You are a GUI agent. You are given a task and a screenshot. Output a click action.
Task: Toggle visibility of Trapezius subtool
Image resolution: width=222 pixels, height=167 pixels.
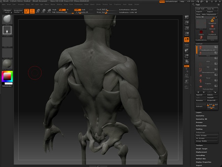point(216,80)
